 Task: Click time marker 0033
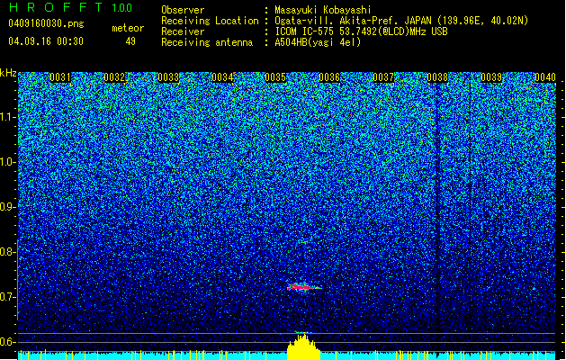coord(168,77)
